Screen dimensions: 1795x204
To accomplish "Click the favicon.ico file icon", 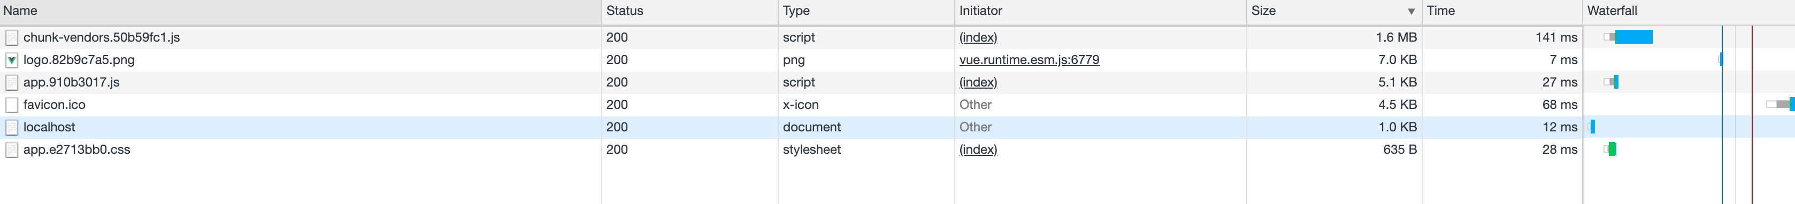I will [x=11, y=105].
